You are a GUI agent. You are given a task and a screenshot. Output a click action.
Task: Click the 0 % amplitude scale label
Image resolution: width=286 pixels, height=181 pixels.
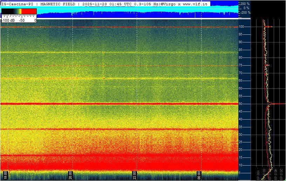(x=246, y=8)
